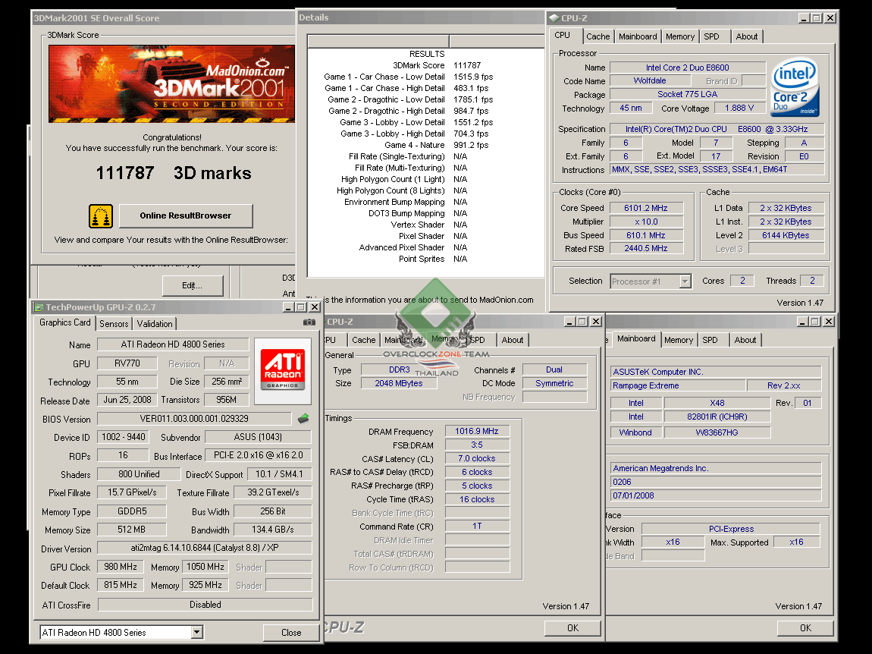The height and width of the screenshot is (654, 872).
Task: Click the ATI CrossFire Disabled field
Action: pos(205,605)
